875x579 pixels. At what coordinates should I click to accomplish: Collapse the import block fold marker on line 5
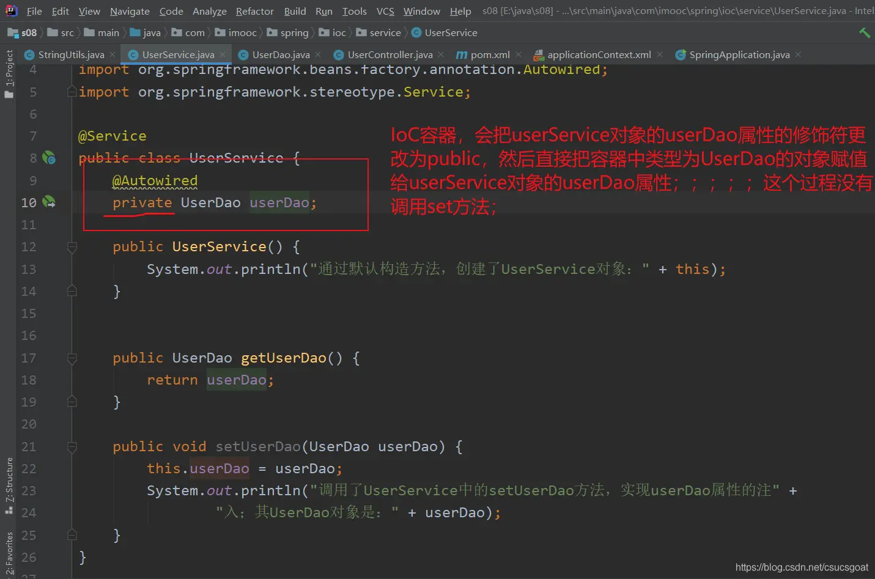pyautogui.click(x=72, y=92)
